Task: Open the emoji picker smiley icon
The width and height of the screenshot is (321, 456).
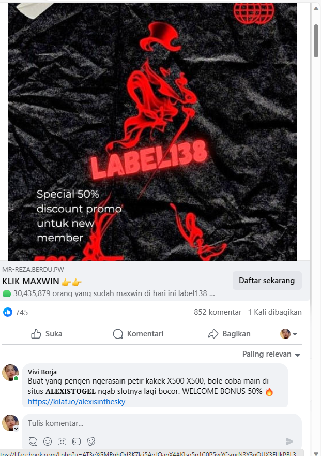Action: coord(48,442)
